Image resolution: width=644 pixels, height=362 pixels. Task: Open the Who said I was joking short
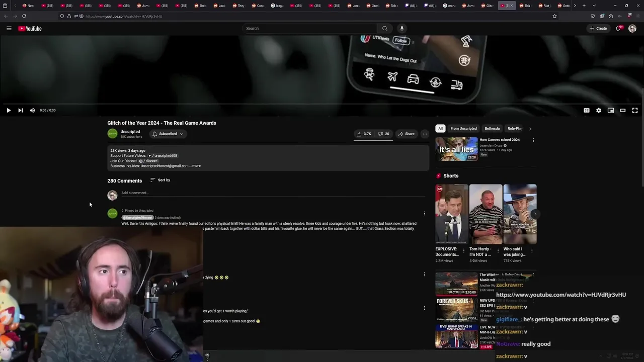(x=520, y=214)
